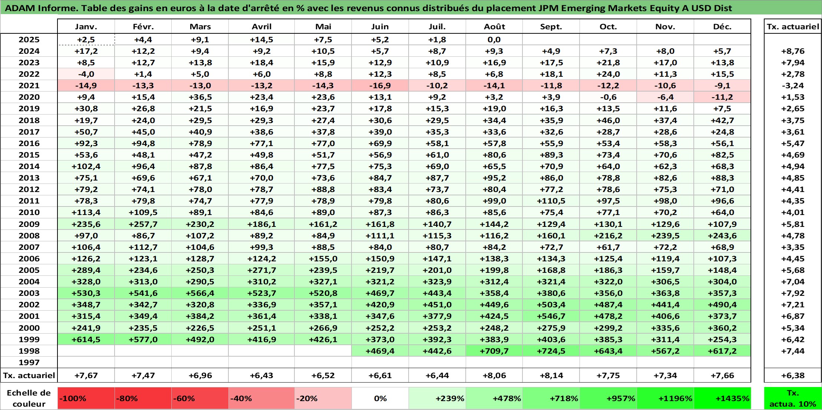Select the +7,67 Janv. actuarial rate

[x=86, y=376]
